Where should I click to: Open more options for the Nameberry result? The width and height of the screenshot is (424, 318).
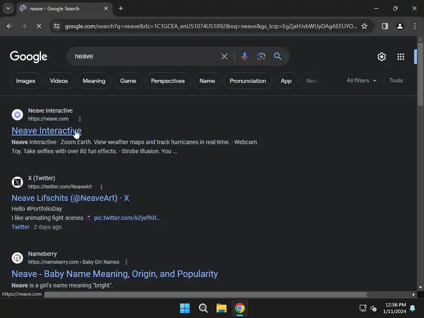pyautogui.click(x=126, y=262)
